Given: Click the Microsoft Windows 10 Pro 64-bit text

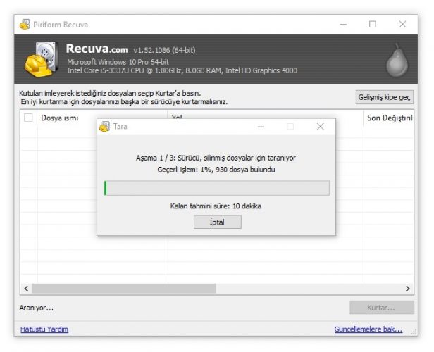Looking at the screenshot, I should (x=118, y=62).
